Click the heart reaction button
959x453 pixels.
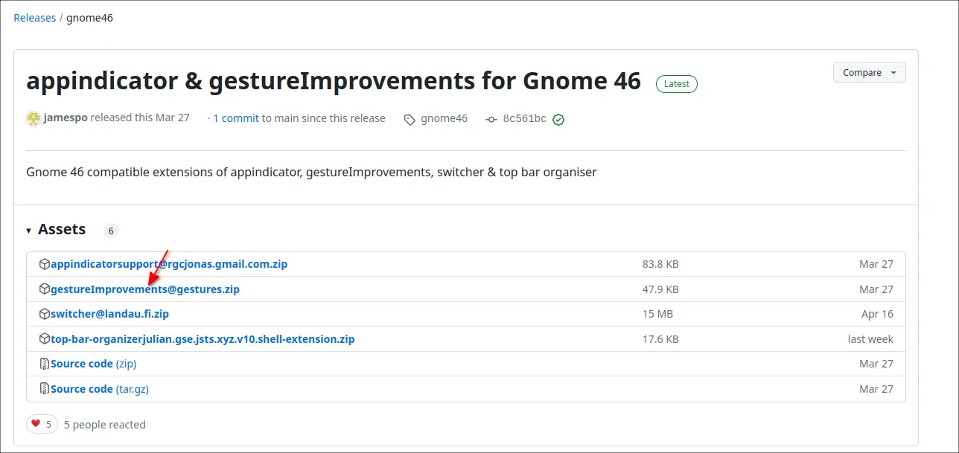click(42, 424)
